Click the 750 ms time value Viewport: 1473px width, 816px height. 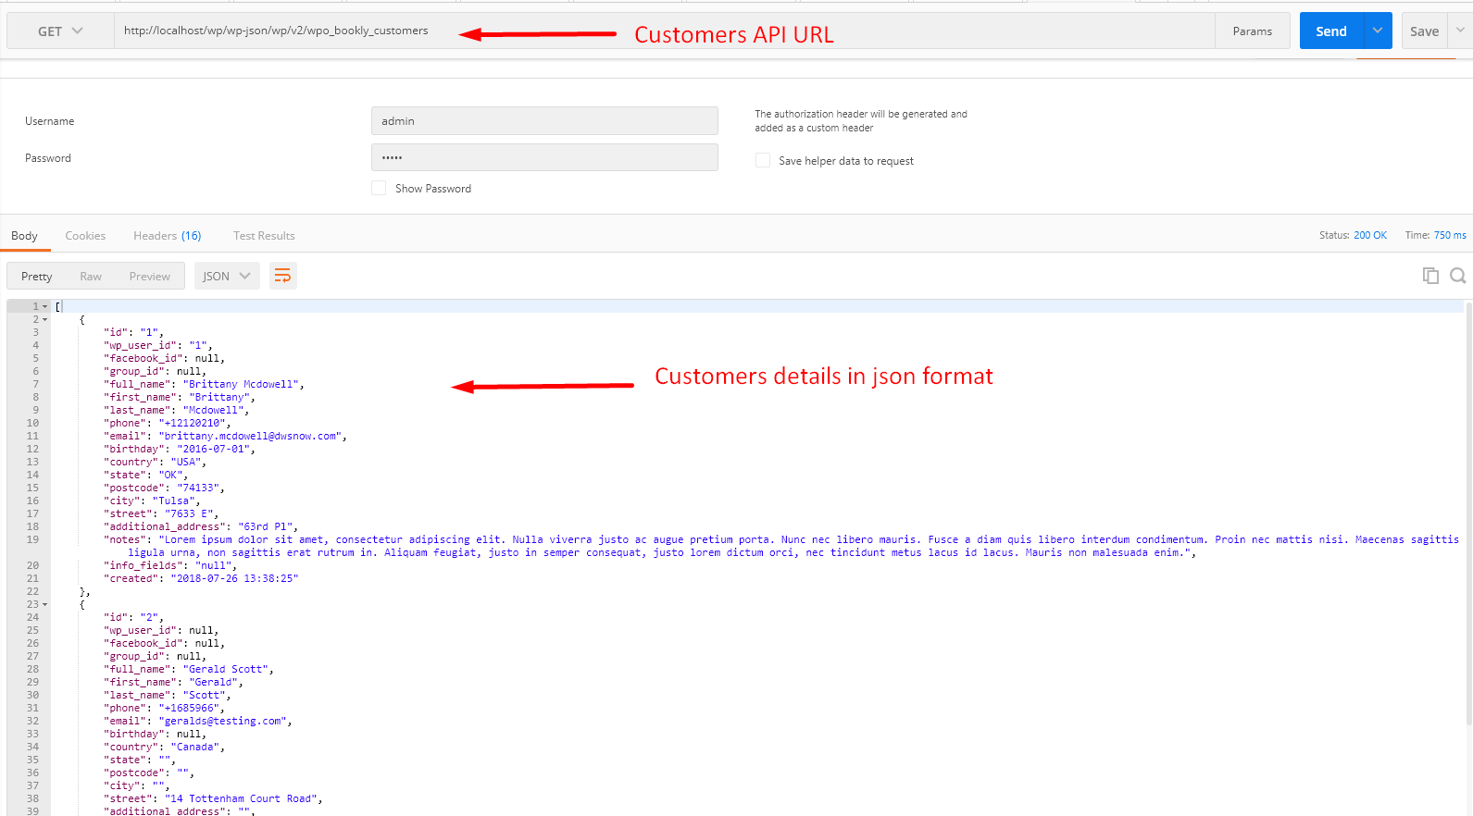(1450, 235)
